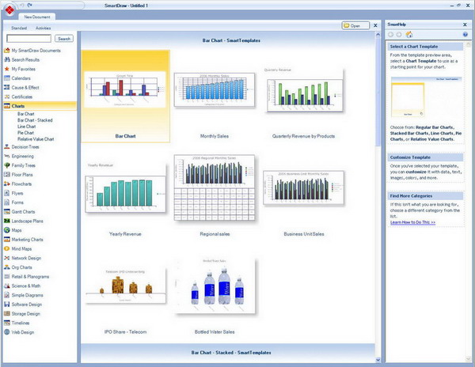
Task: Click the Search Results binoculars icon
Action: pyautogui.click(x=6, y=59)
